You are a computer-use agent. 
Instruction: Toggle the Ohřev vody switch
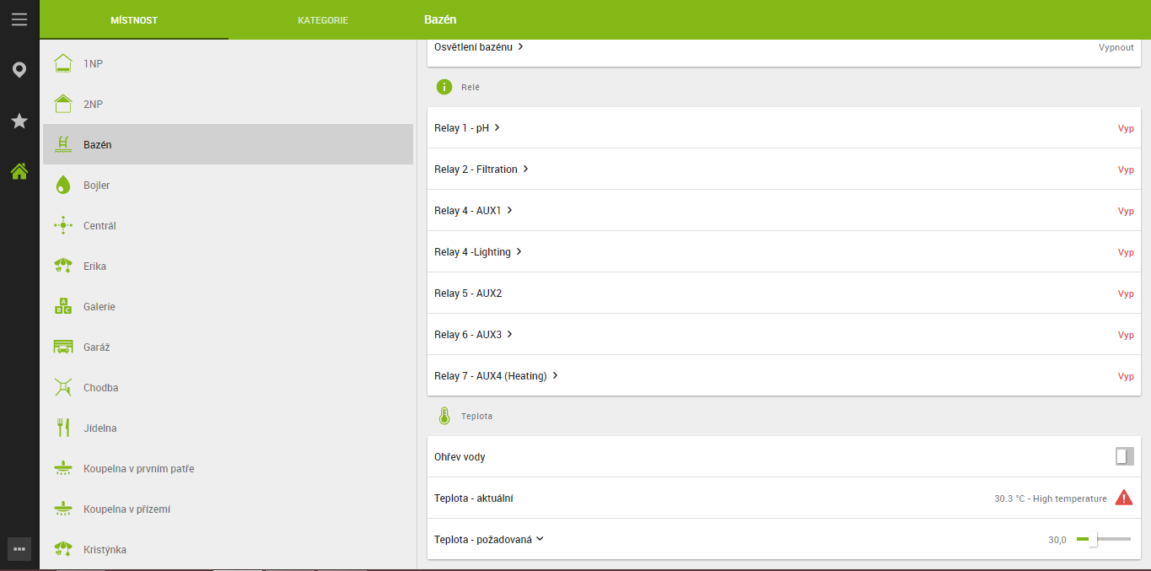1124,456
